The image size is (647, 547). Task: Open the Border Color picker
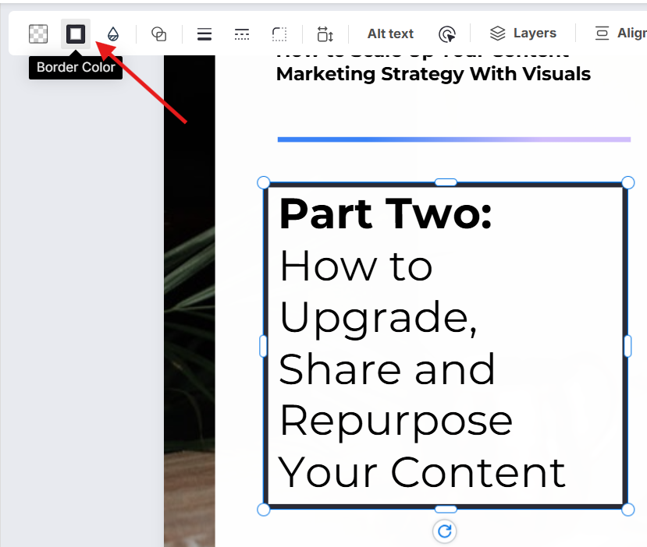[76, 34]
